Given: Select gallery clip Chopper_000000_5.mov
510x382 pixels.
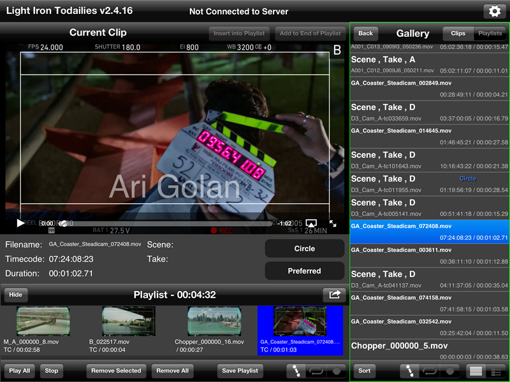Looking at the screenshot, I should pyautogui.click(x=429, y=350).
